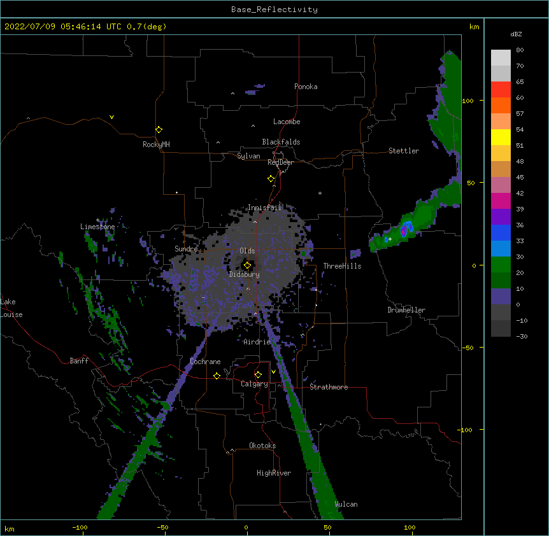Select the yellow 51 dBZ color swatch
Viewport: 549px width, 536px height.
pos(501,137)
